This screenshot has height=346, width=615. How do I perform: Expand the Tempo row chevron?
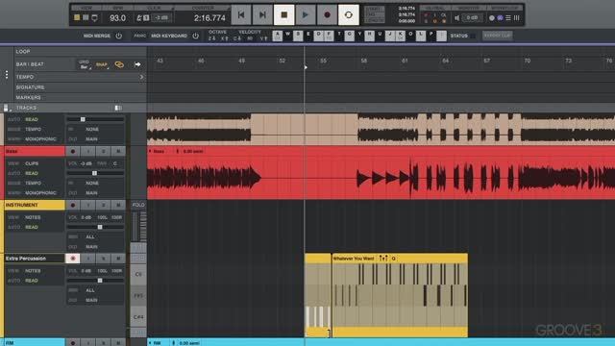pyautogui.click(x=141, y=77)
